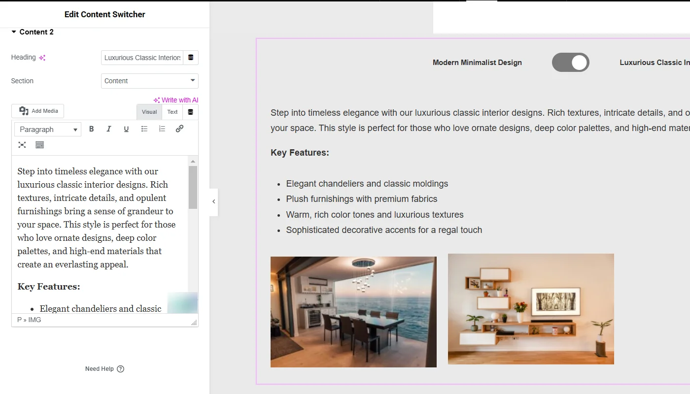
Task: Enter distraction-free fullscreen editor mode
Action: click(x=22, y=145)
